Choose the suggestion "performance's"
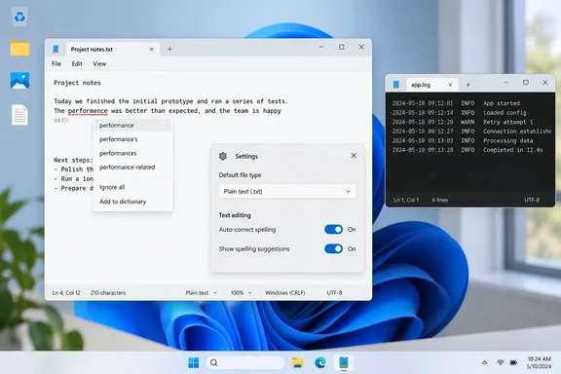 (x=132, y=139)
